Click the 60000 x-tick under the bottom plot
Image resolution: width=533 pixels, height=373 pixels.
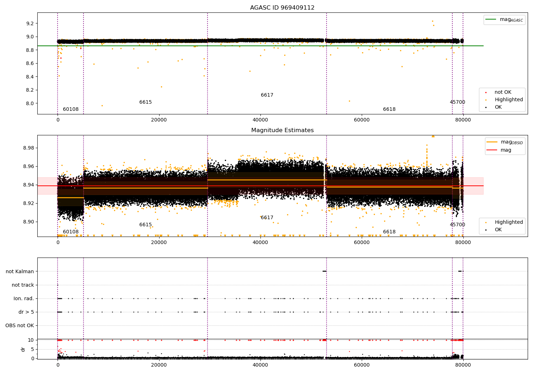point(361,365)
